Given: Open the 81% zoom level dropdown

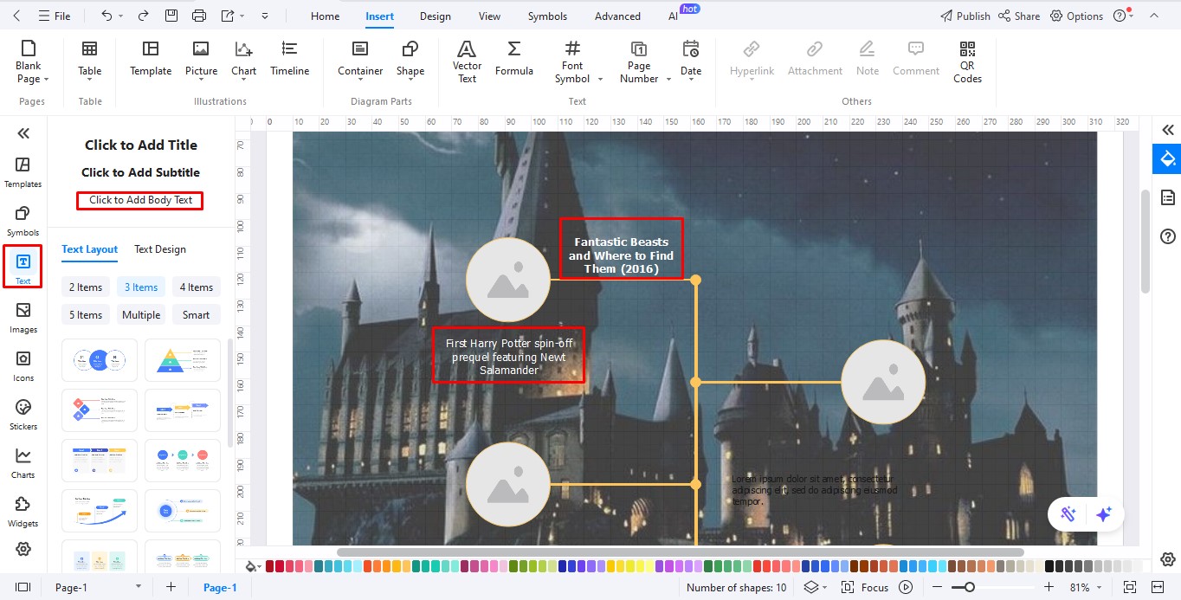Looking at the screenshot, I should pyautogui.click(x=1086, y=587).
